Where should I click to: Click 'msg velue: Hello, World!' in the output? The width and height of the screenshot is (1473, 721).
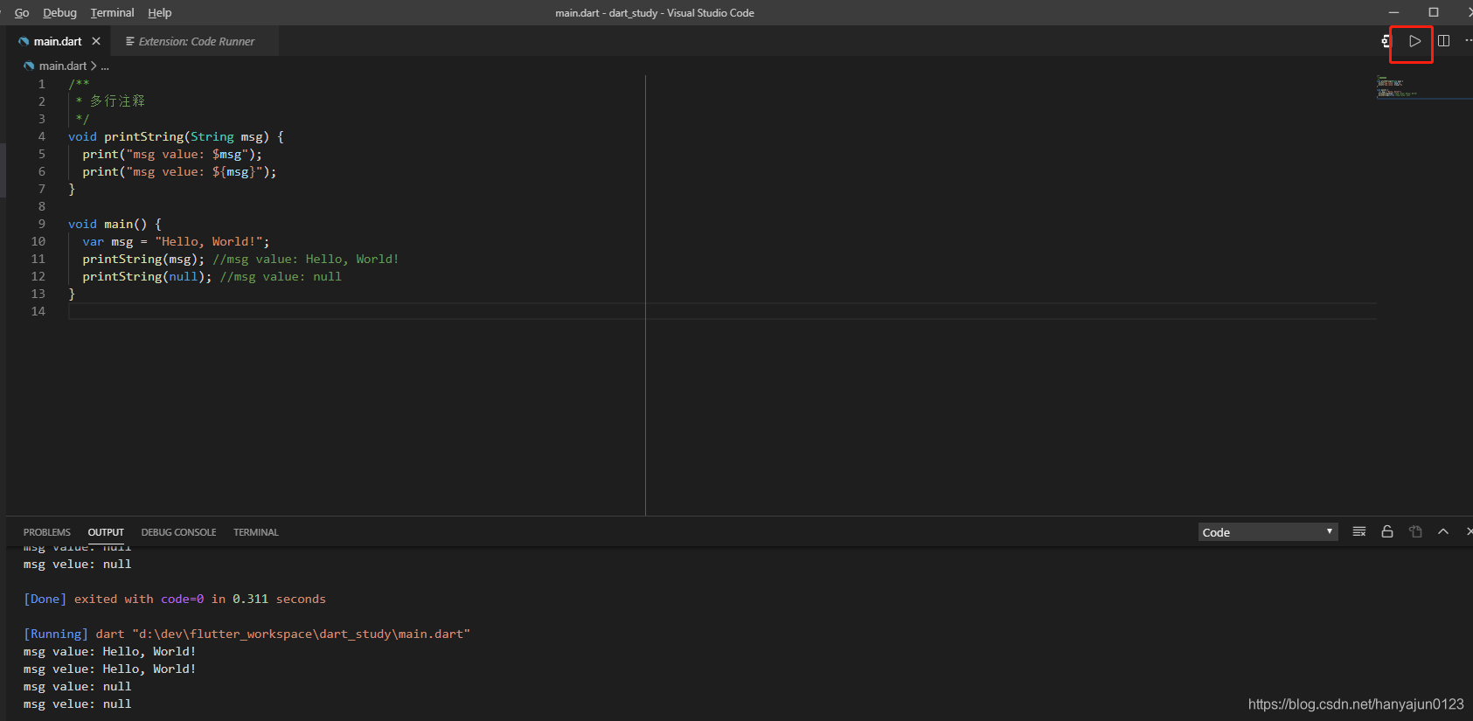(x=109, y=669)
